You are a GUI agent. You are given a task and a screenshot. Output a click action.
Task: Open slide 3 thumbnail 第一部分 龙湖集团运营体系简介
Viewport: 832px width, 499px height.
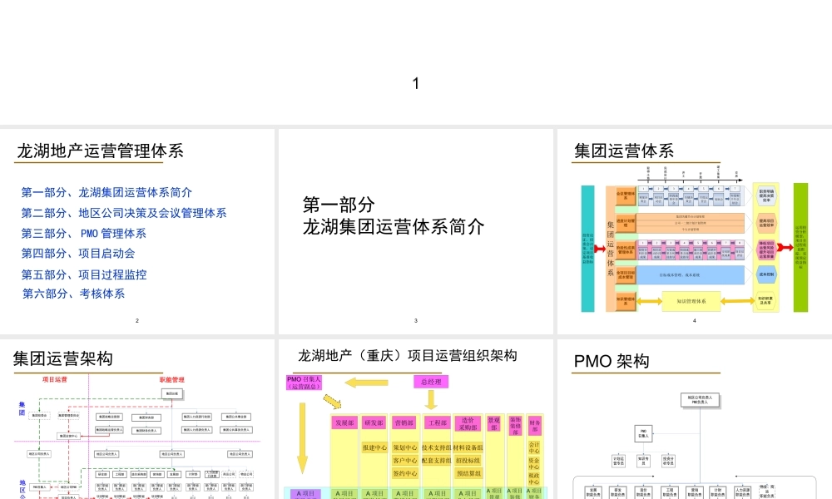coord(415,231)
